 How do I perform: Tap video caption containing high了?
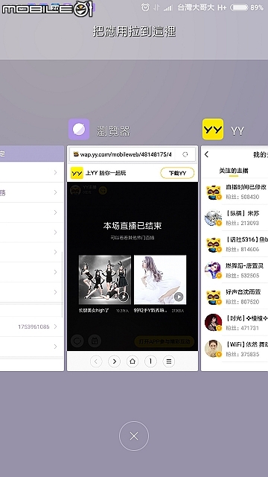[94, 311]
